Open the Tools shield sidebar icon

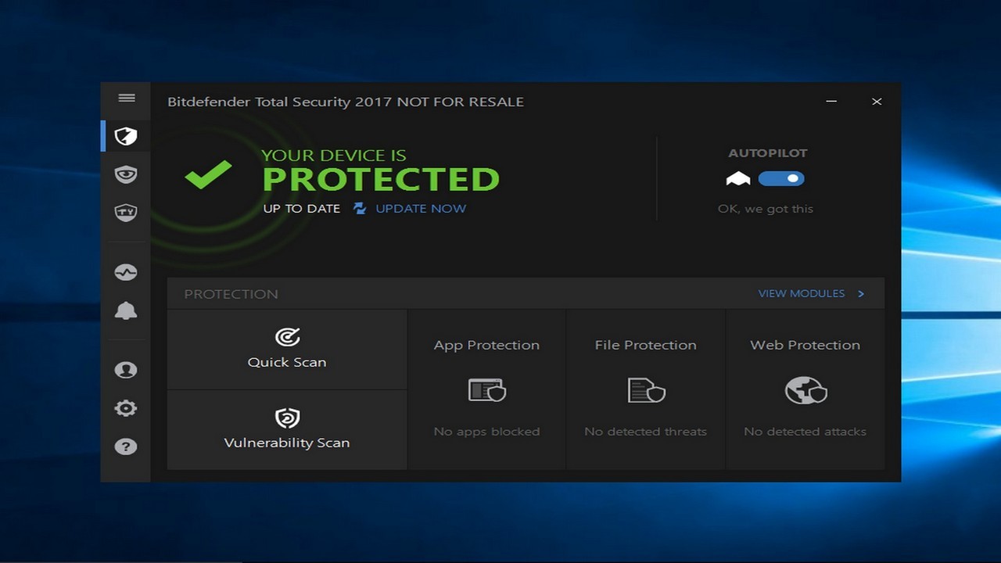(126, 212)
